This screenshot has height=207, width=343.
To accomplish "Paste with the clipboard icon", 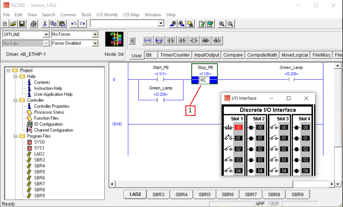I will [x=62, y=24].
